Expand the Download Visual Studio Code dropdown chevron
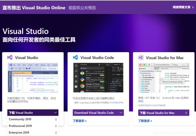 (121, 113)
